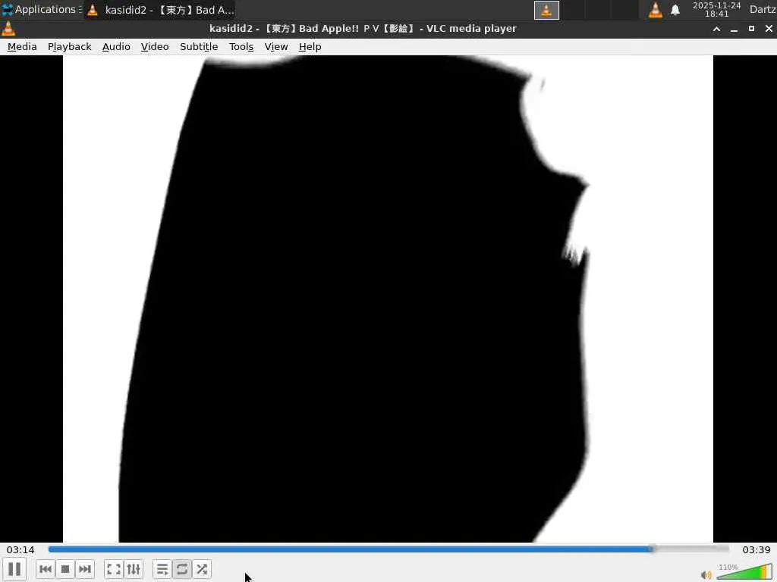Pause playback with the pause button

tap(14, 569)
